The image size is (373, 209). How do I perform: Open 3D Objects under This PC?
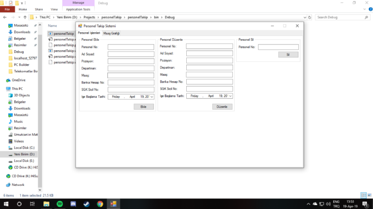(x=22, y=95)
